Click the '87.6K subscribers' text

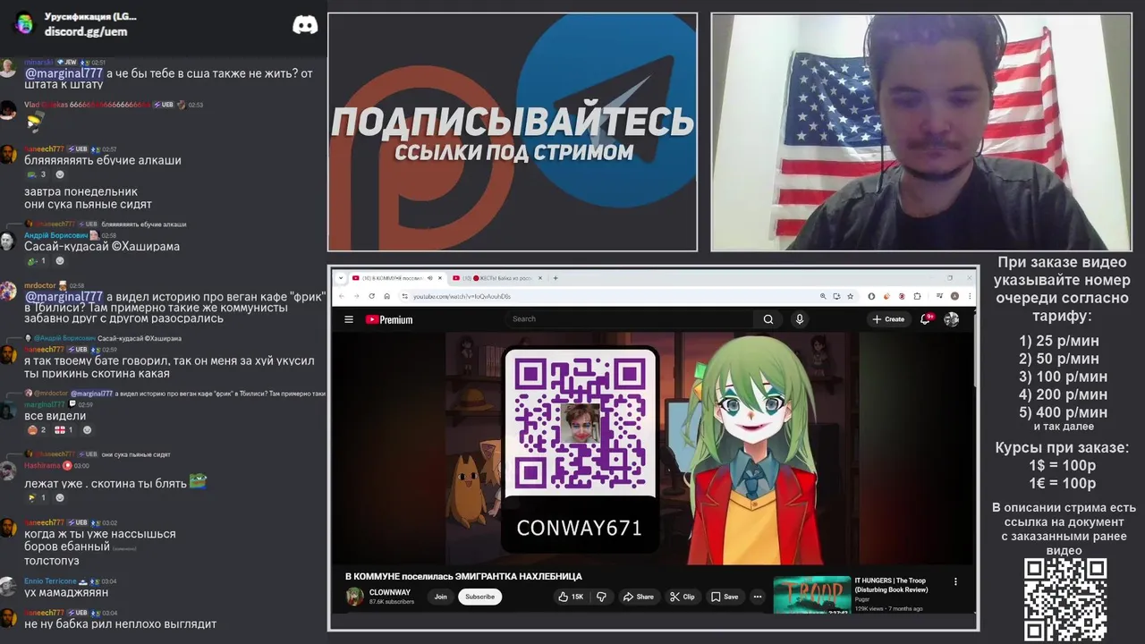pyautogui.click(x=392, y=602)
